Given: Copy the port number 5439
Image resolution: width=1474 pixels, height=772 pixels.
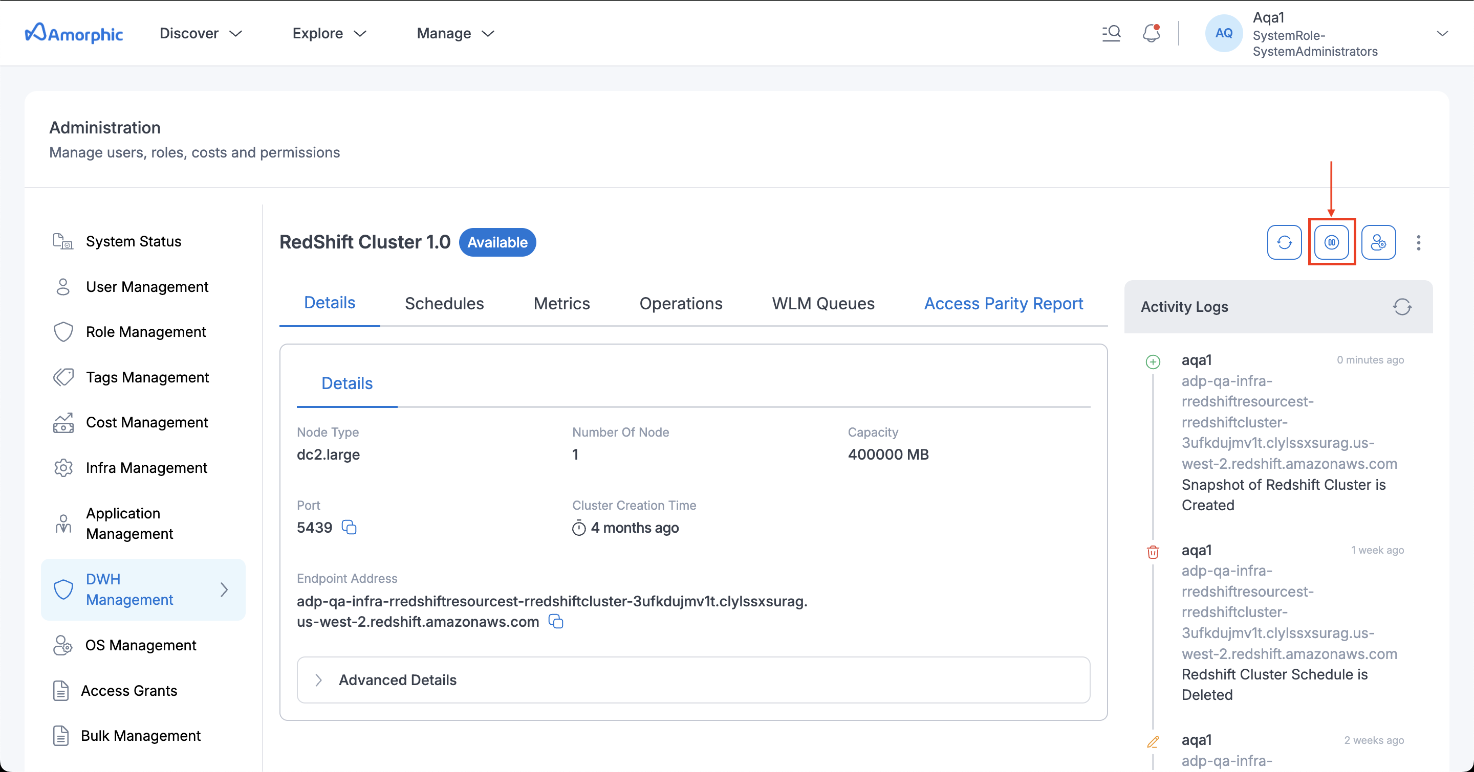Looking at the screenshot, I should click(x=349, y=527).
